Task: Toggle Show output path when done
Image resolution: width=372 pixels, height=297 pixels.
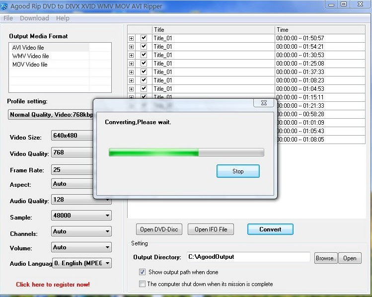Action: [142, 272]
